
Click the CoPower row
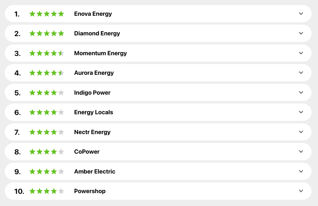point(159,152)
